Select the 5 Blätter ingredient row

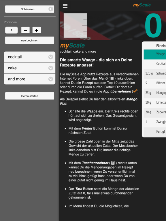coord(155,83)
